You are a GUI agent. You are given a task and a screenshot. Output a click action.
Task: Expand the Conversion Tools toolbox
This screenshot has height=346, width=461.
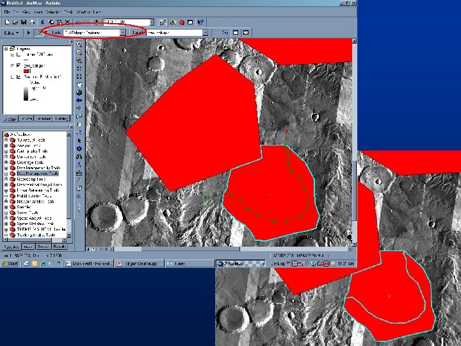click(6, 157)
